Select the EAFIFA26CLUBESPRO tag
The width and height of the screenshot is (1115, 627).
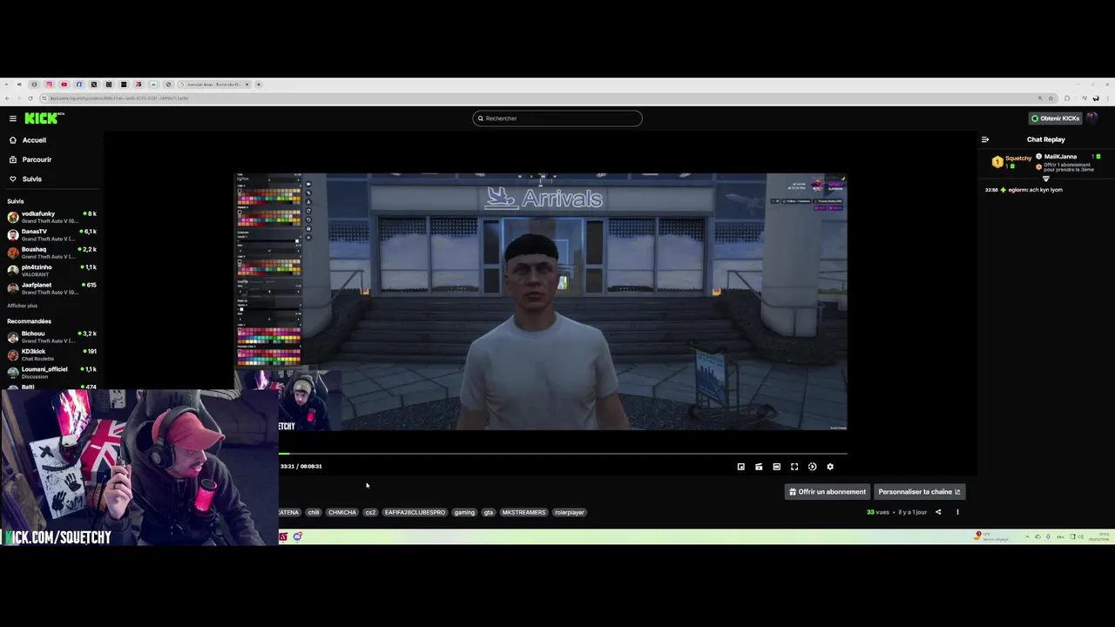[415, 512]
